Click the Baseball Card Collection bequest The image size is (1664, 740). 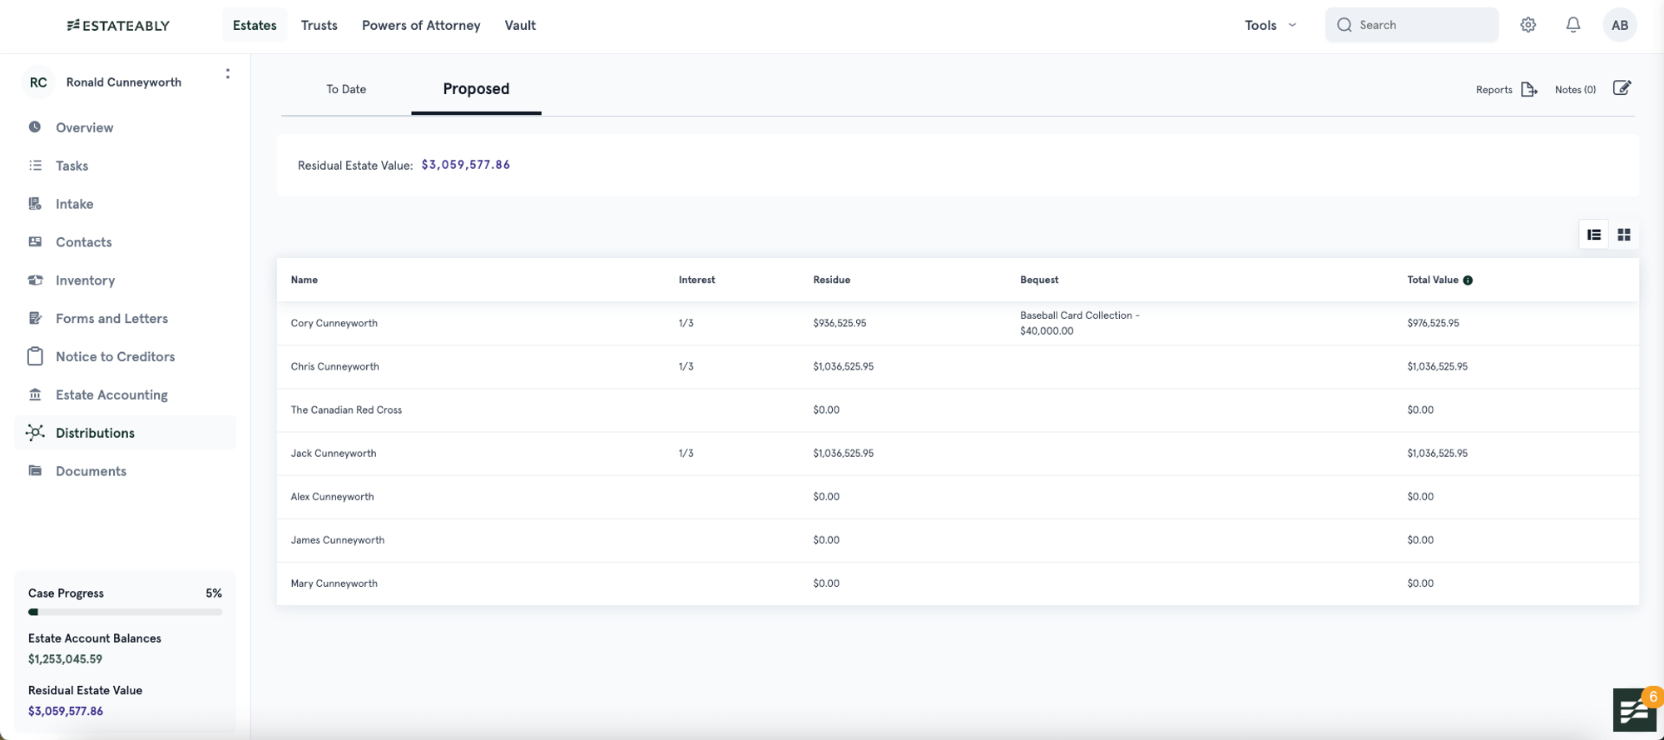[x=1079, y=323]
